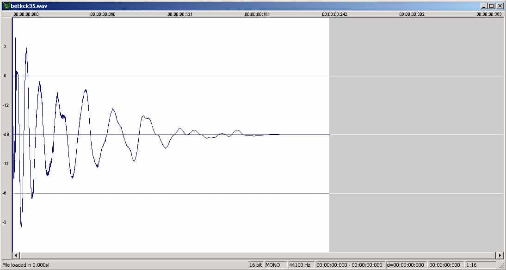Click the betkck35.wav window app icon
The height and width of the screenshot is (270, 506).
coord(6,6)
